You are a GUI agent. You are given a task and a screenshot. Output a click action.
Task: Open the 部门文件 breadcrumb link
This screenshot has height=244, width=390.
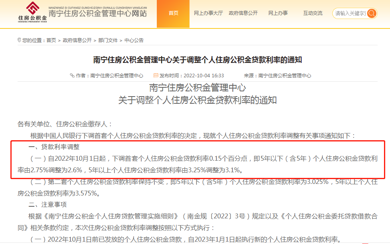[x=108, y=40]
